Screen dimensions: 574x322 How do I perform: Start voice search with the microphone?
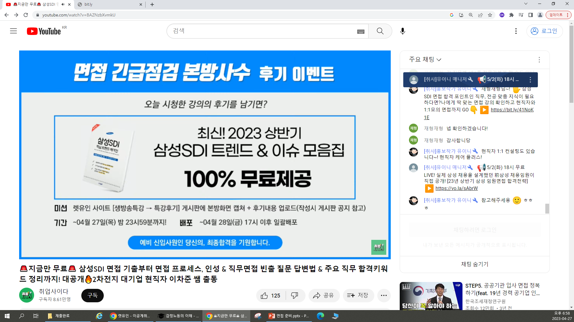(x=403, y=31)
